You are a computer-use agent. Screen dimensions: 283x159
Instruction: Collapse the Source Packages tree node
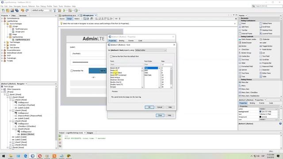click(x=5, y=24)
